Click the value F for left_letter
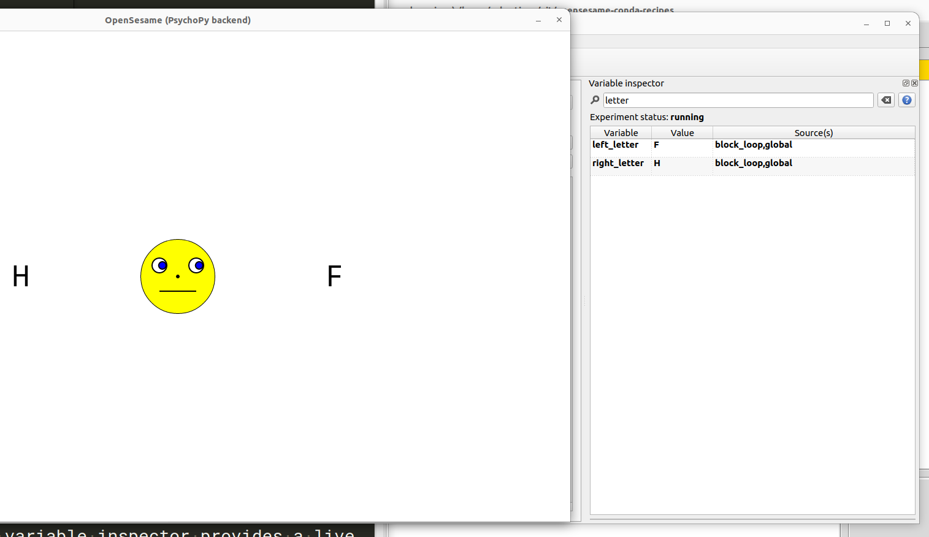 [x=656, y=145]
